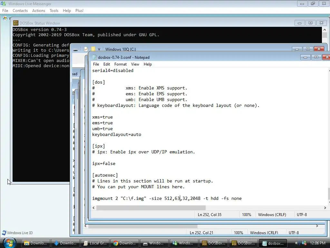The height and width of the screenshot is (248, 330).
Task: Open the Plus! menu in Messenger
Action: pyautogui.click(x=79, y=11)
